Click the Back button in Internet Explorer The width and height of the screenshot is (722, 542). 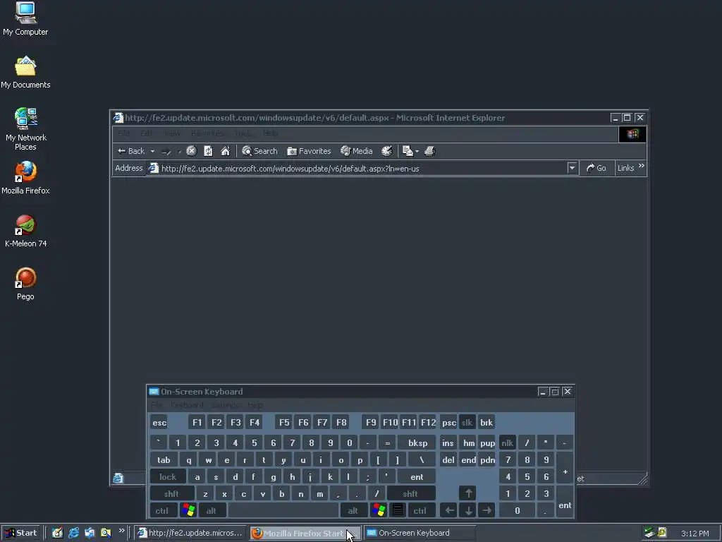tap(131, 151)
